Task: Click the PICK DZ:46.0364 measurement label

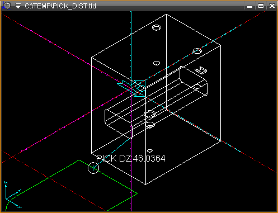Action: tap(131, 158)
